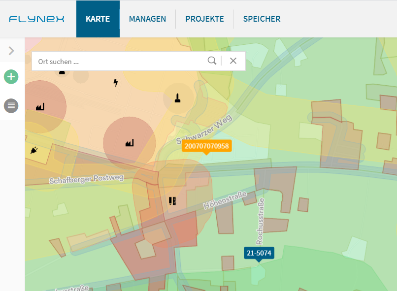Click the school pencil-ruler icon on map

(172, 201)
